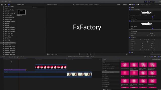This screenshot has height=90, width=161.
Task: Open the Retime speedometer menu below the viewer
Action: 56,54
